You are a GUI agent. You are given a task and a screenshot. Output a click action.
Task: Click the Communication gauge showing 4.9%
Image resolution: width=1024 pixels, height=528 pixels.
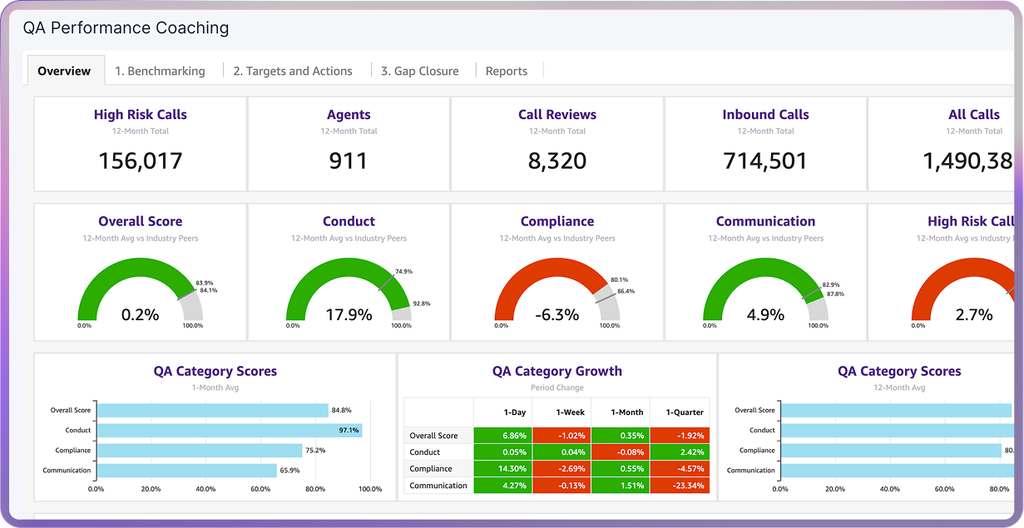click(765, 291)
